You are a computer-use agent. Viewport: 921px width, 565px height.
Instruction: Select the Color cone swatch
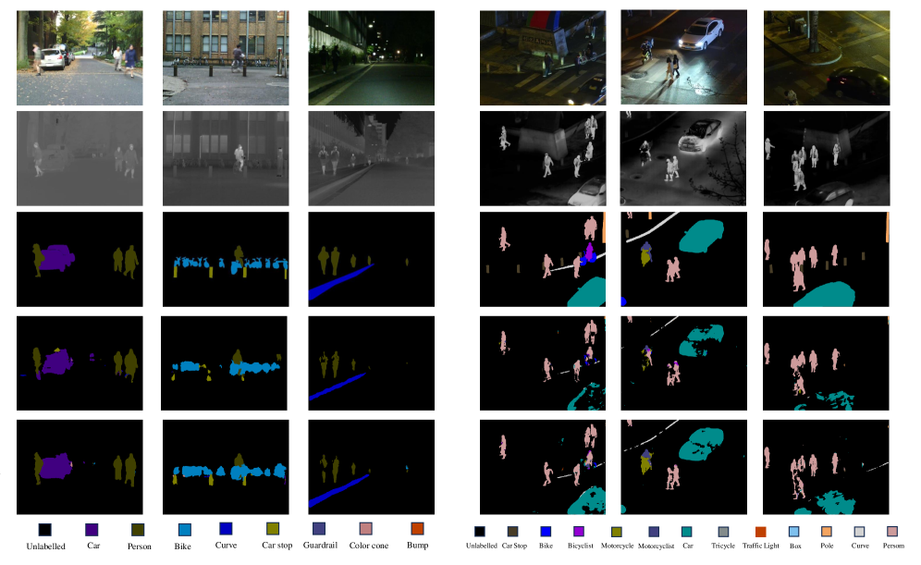(x=366, y=529)
